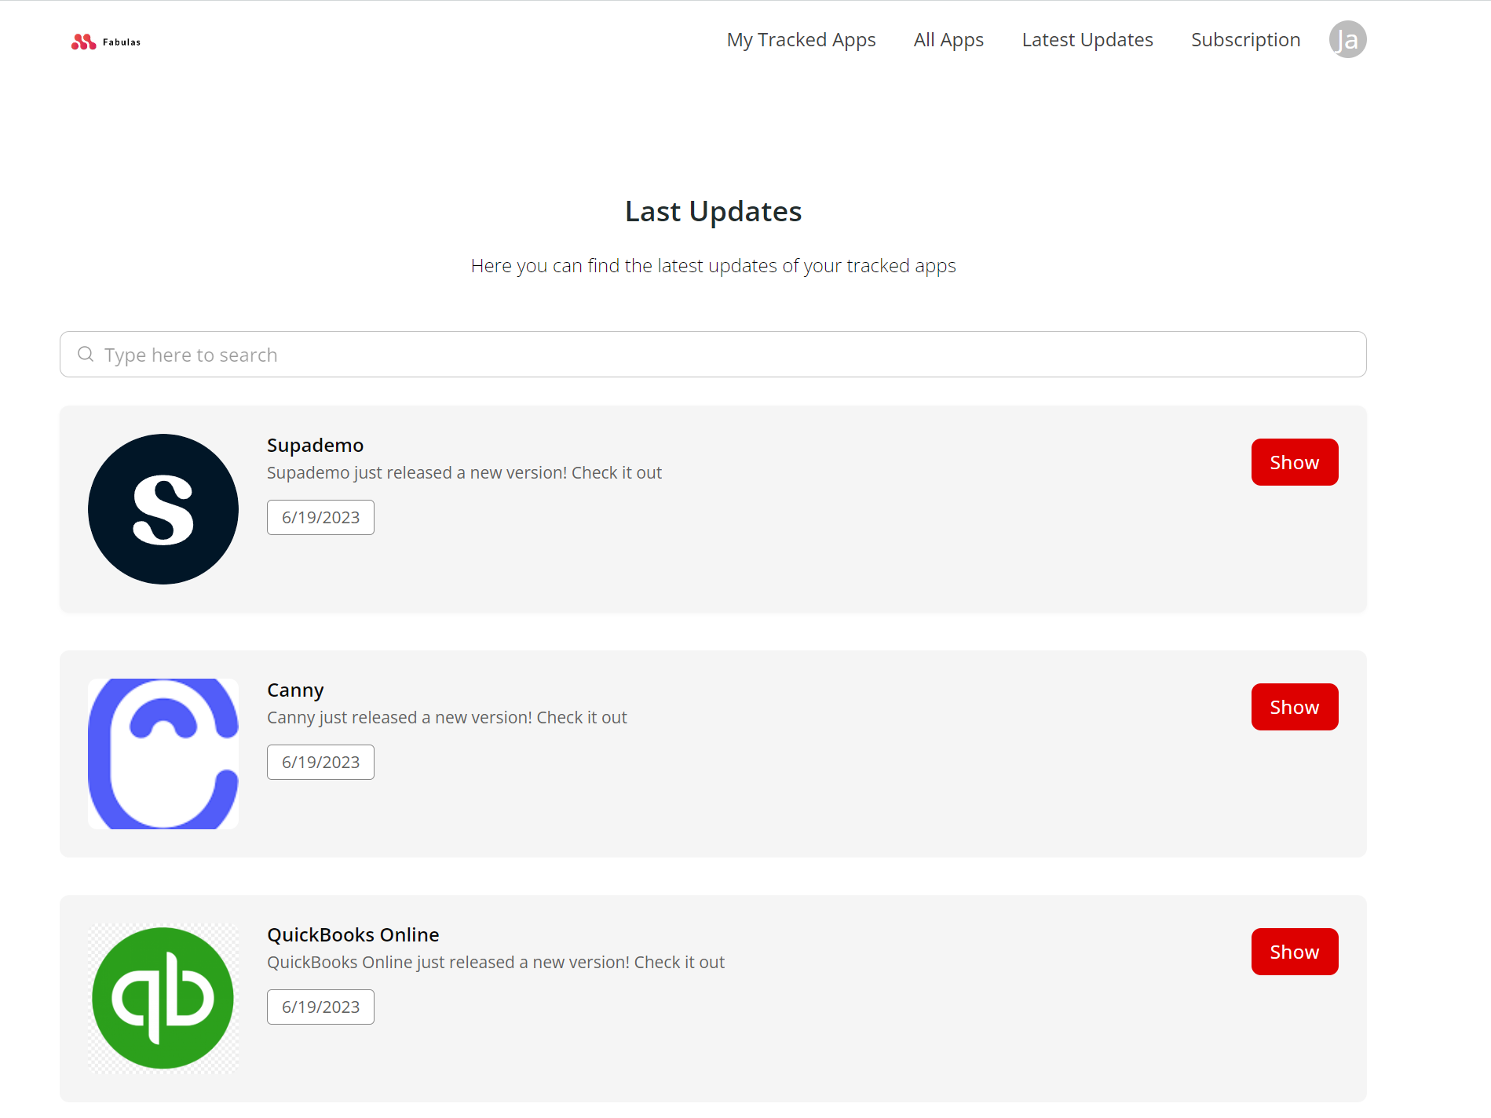1491x1118 pixels.
Task: Focus the 'Type here to search' field
Action: tap(713, 355)
